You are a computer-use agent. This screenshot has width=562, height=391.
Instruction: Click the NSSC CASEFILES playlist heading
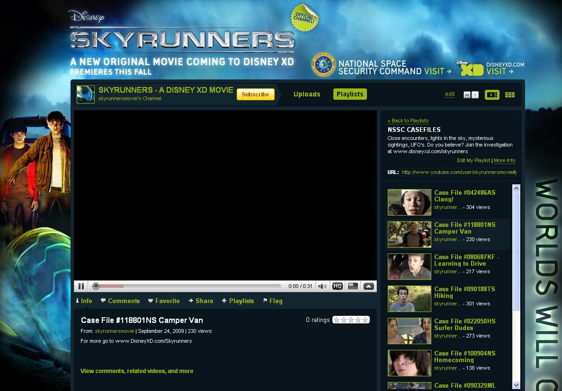[414, 130]
